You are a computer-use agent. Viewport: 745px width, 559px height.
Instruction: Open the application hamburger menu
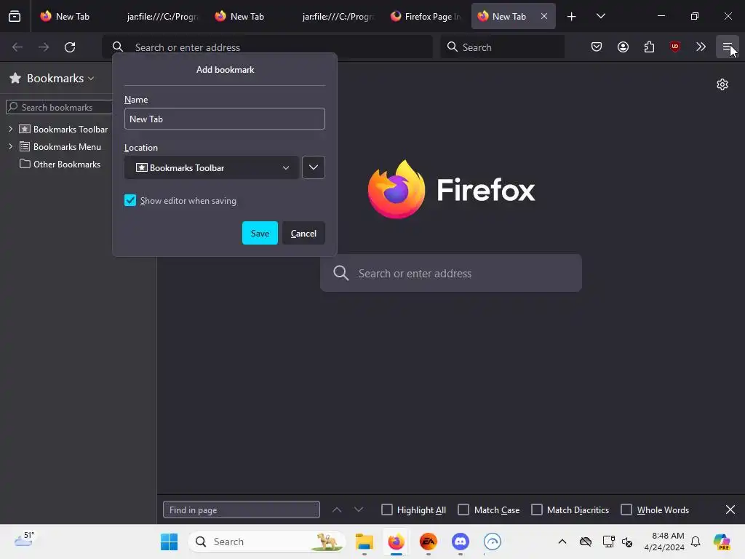point(727,47)
